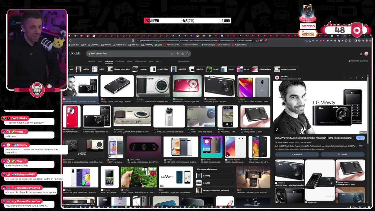Open the TEST DE CÁMARA LG K61 thumbnail
375x211 pixels.
(x=139, y=177)
